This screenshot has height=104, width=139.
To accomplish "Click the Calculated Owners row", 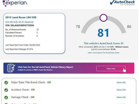I will tap(22, 33).
